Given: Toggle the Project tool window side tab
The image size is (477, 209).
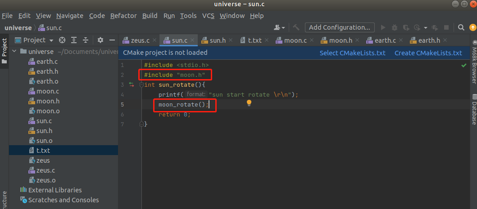Looking at the screenshot, I should 4,50.
